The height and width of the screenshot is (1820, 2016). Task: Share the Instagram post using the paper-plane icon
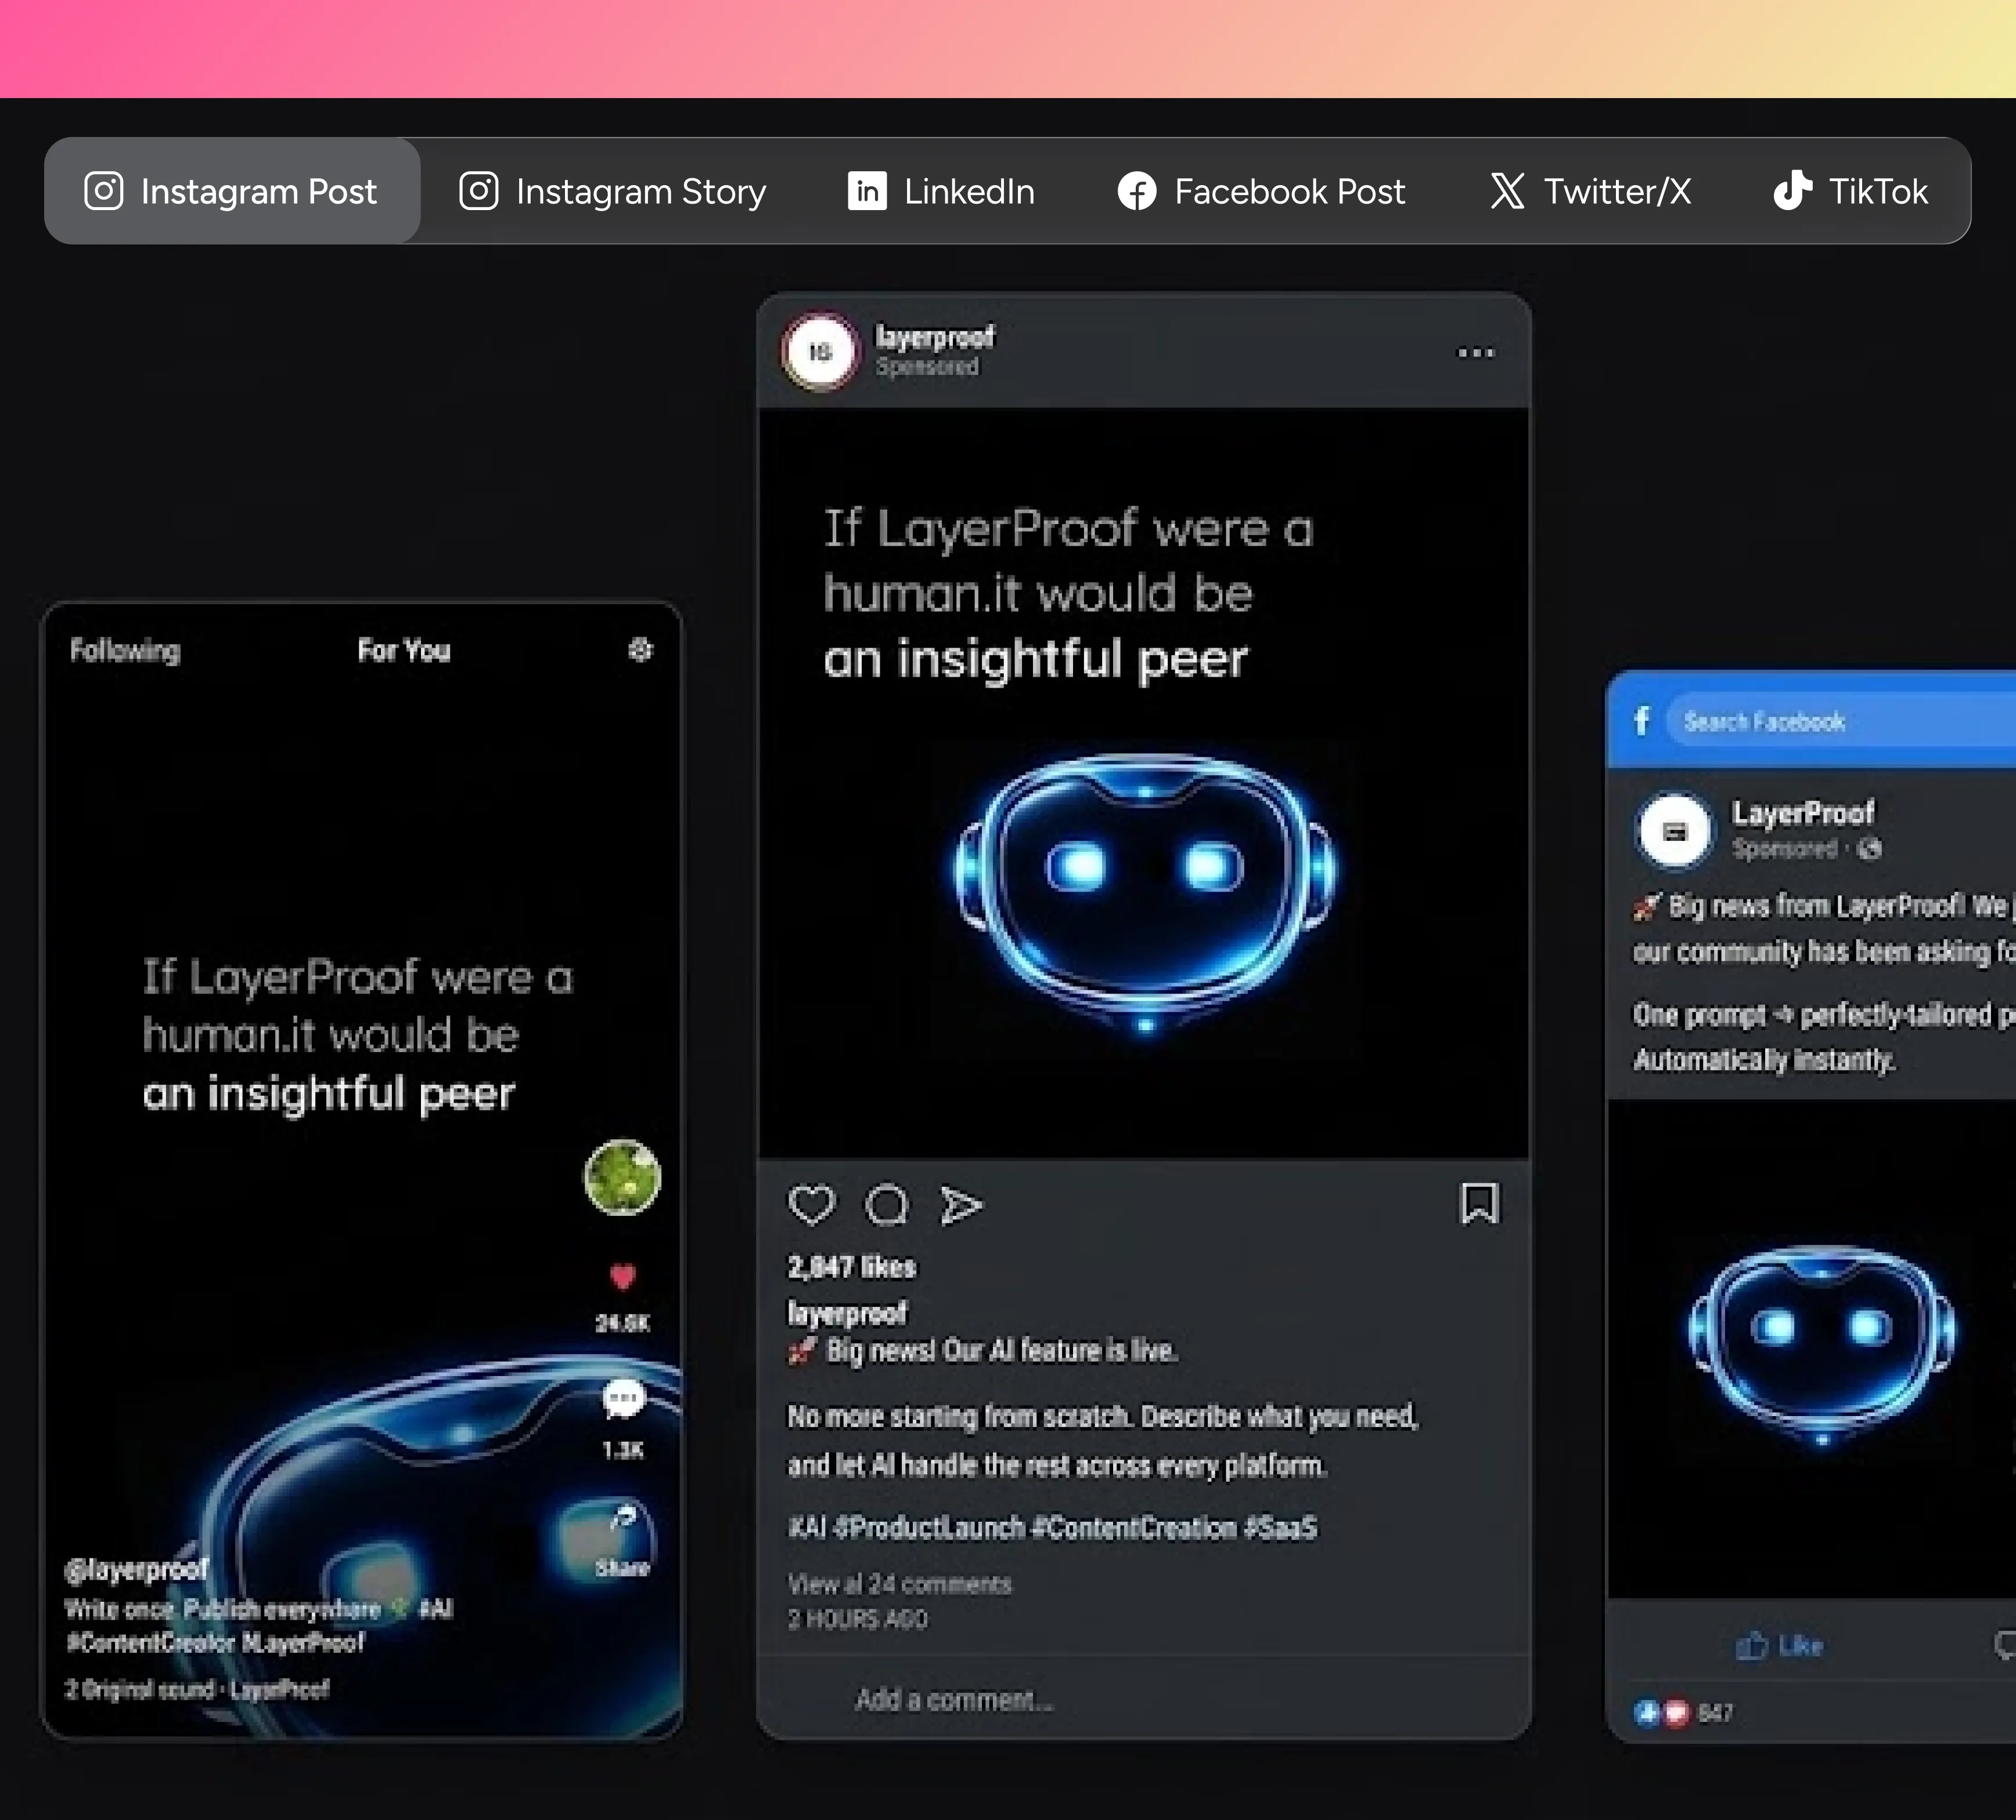point(960,1205)
